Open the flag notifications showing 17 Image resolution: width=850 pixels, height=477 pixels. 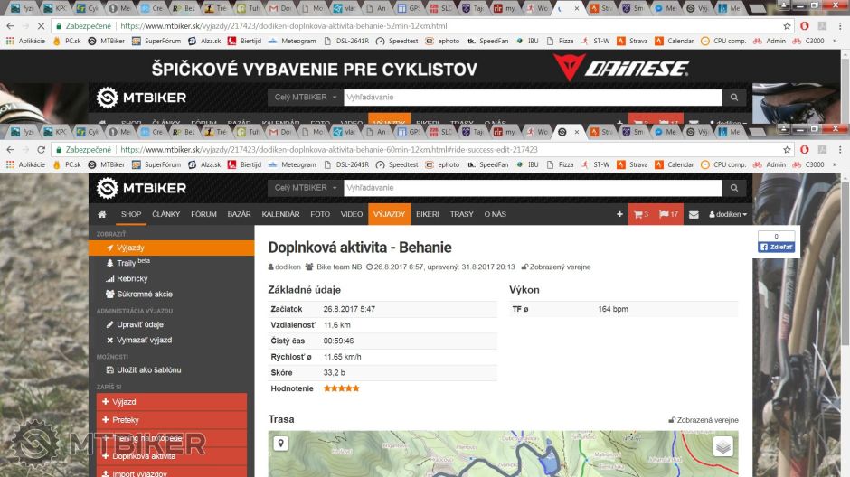667,214
